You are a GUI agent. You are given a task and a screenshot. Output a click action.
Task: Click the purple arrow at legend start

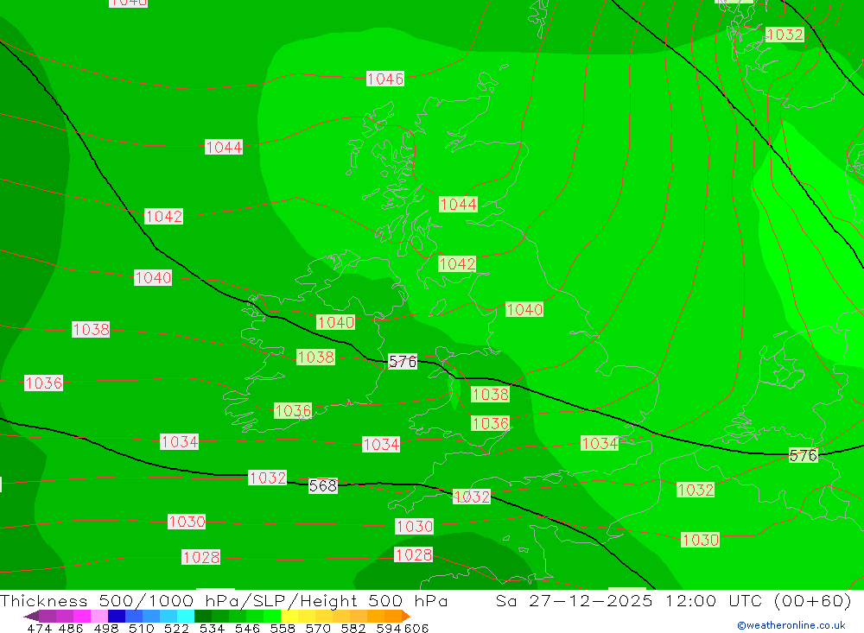click(x=31, y=616)
